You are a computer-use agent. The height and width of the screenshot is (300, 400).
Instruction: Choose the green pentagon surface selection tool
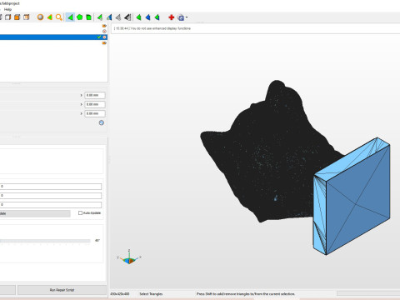(x=80, y=17)
